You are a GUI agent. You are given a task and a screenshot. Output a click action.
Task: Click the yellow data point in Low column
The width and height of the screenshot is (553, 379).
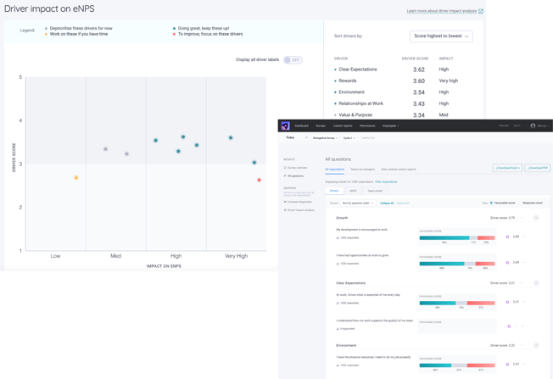coord(76,178)
